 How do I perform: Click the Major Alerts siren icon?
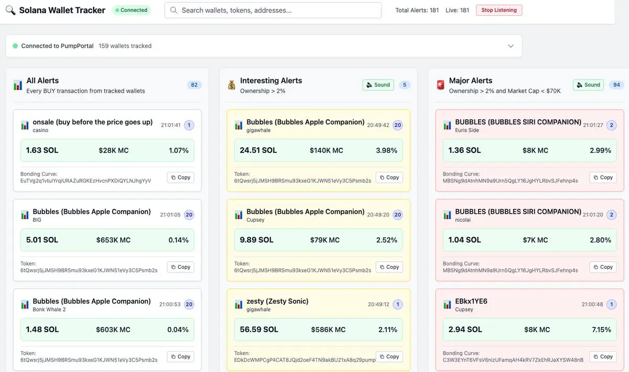(440, 85)
